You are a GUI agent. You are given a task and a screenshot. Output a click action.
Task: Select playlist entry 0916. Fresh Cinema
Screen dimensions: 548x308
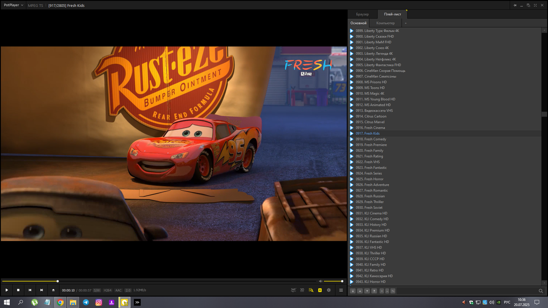445,127
